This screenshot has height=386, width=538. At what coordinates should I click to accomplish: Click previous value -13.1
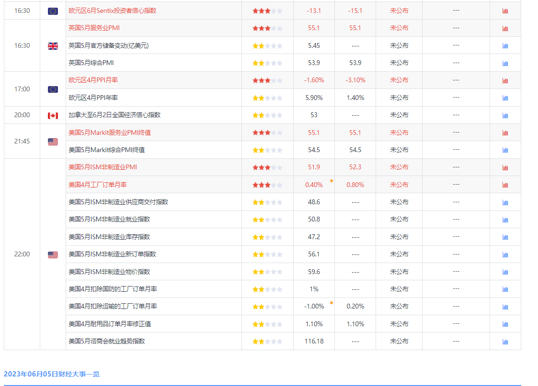(314, 11)
